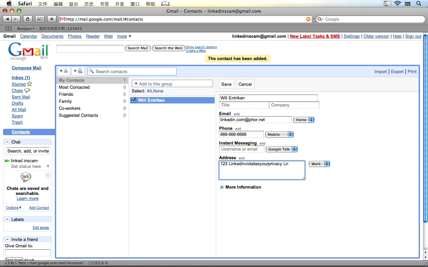428x267 pixels.
Task: Click the orange RSS snapback icon in address bar
Action: pyautogui.click(x=308, y=19)
